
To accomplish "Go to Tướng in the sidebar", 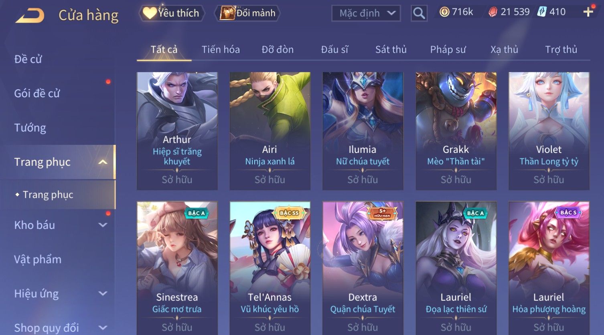I will (x=30, y=128).
